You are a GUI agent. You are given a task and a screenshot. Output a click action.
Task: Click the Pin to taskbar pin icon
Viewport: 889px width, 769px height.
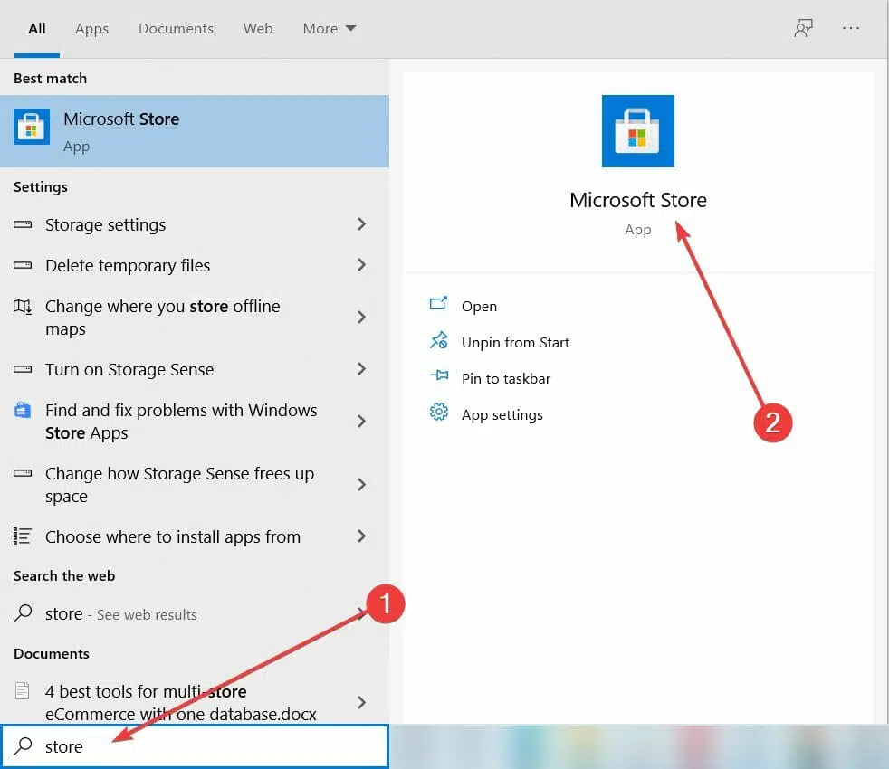[438, 375]
